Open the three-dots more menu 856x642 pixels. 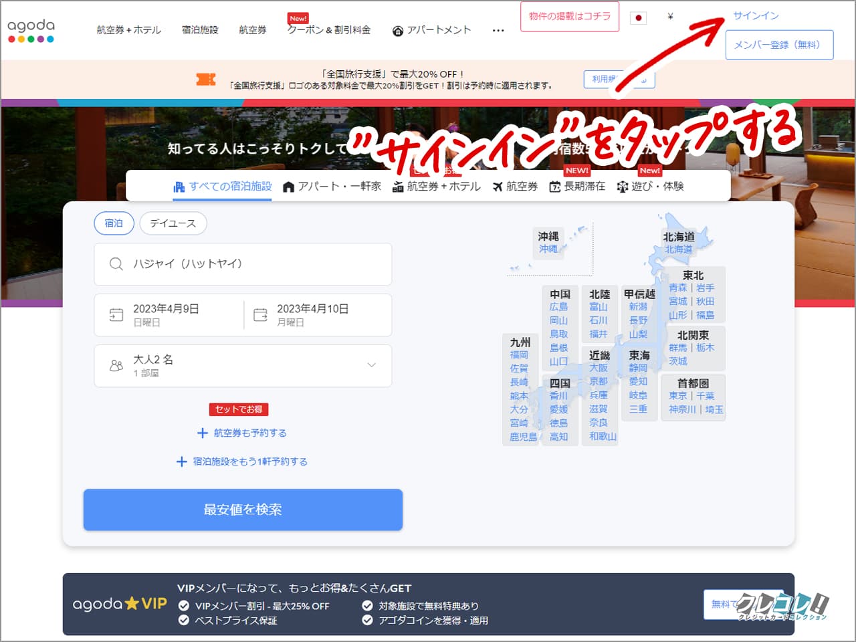pyautogui.click(x=498, y=30)
